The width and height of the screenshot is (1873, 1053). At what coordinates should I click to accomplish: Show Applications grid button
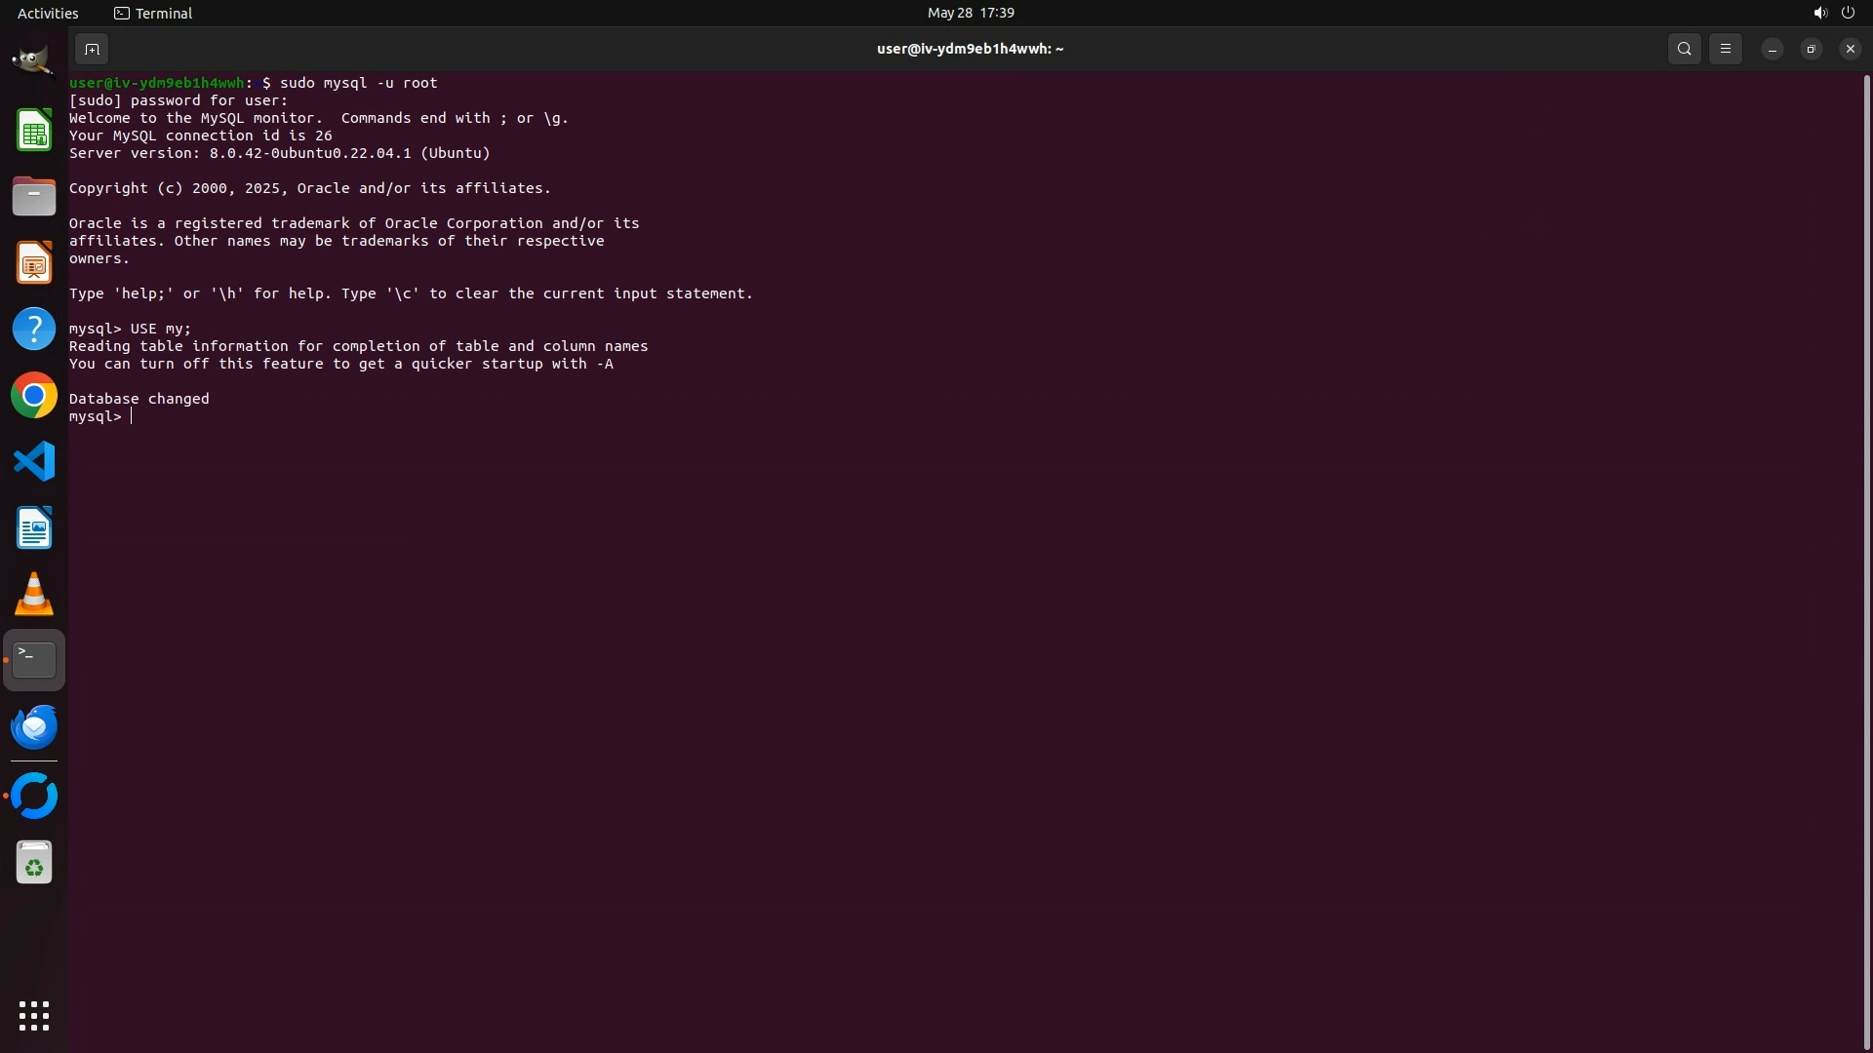click(34, 1016)
